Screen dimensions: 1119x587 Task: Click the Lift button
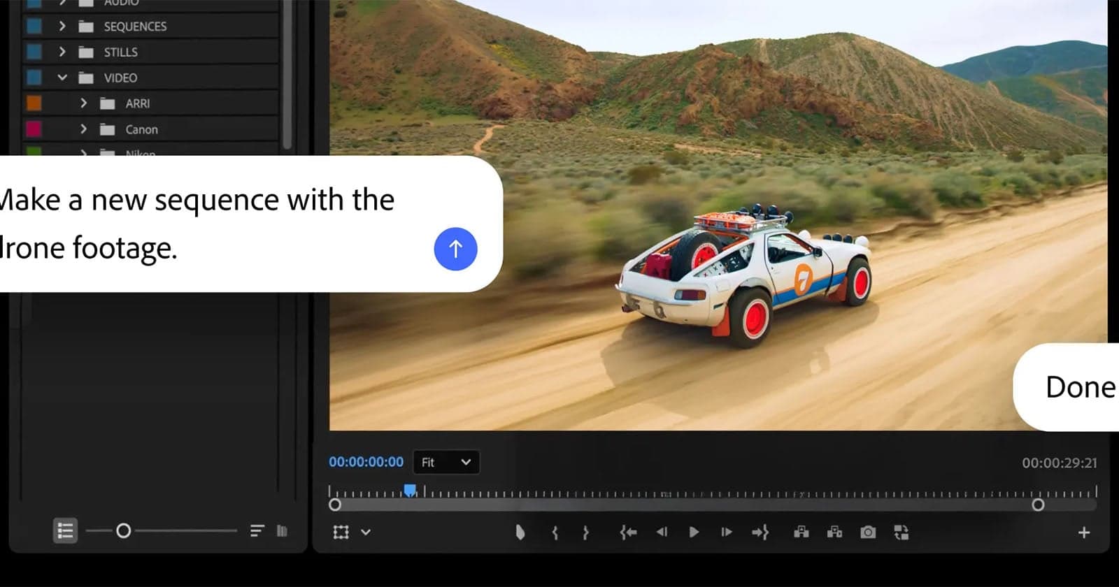click(801, 532)
